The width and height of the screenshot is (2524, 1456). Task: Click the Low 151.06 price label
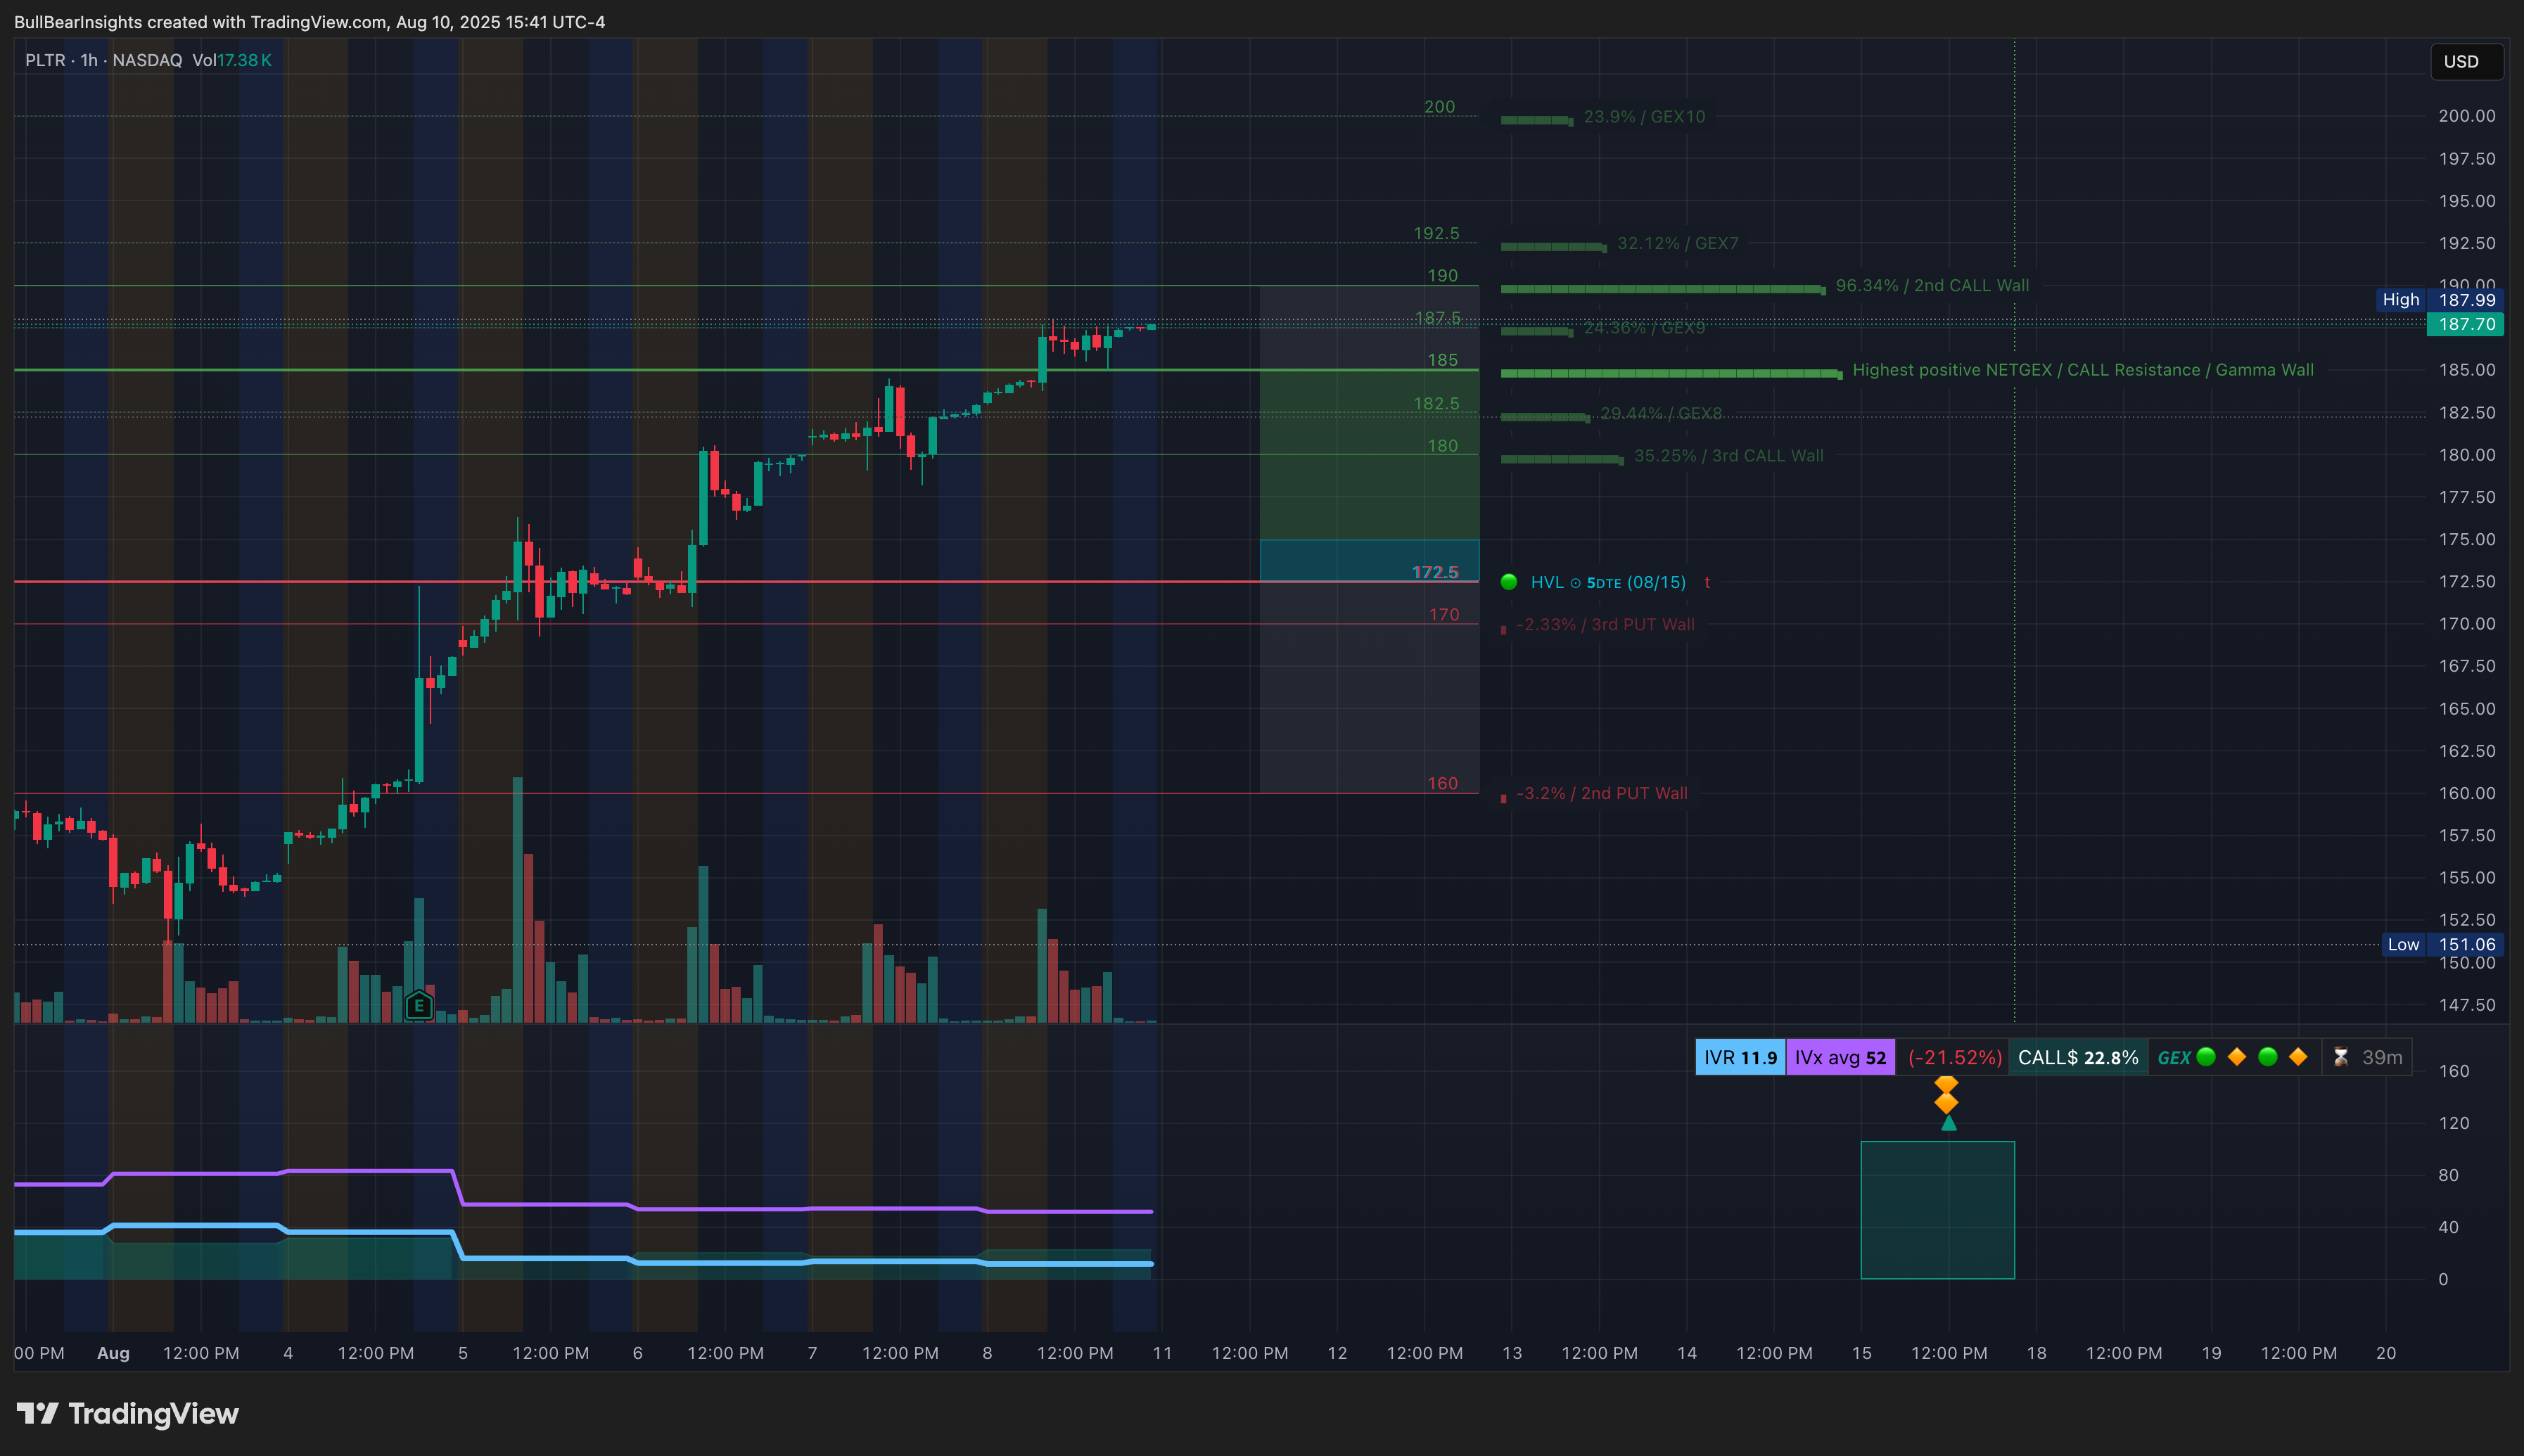coord(2442,945)
